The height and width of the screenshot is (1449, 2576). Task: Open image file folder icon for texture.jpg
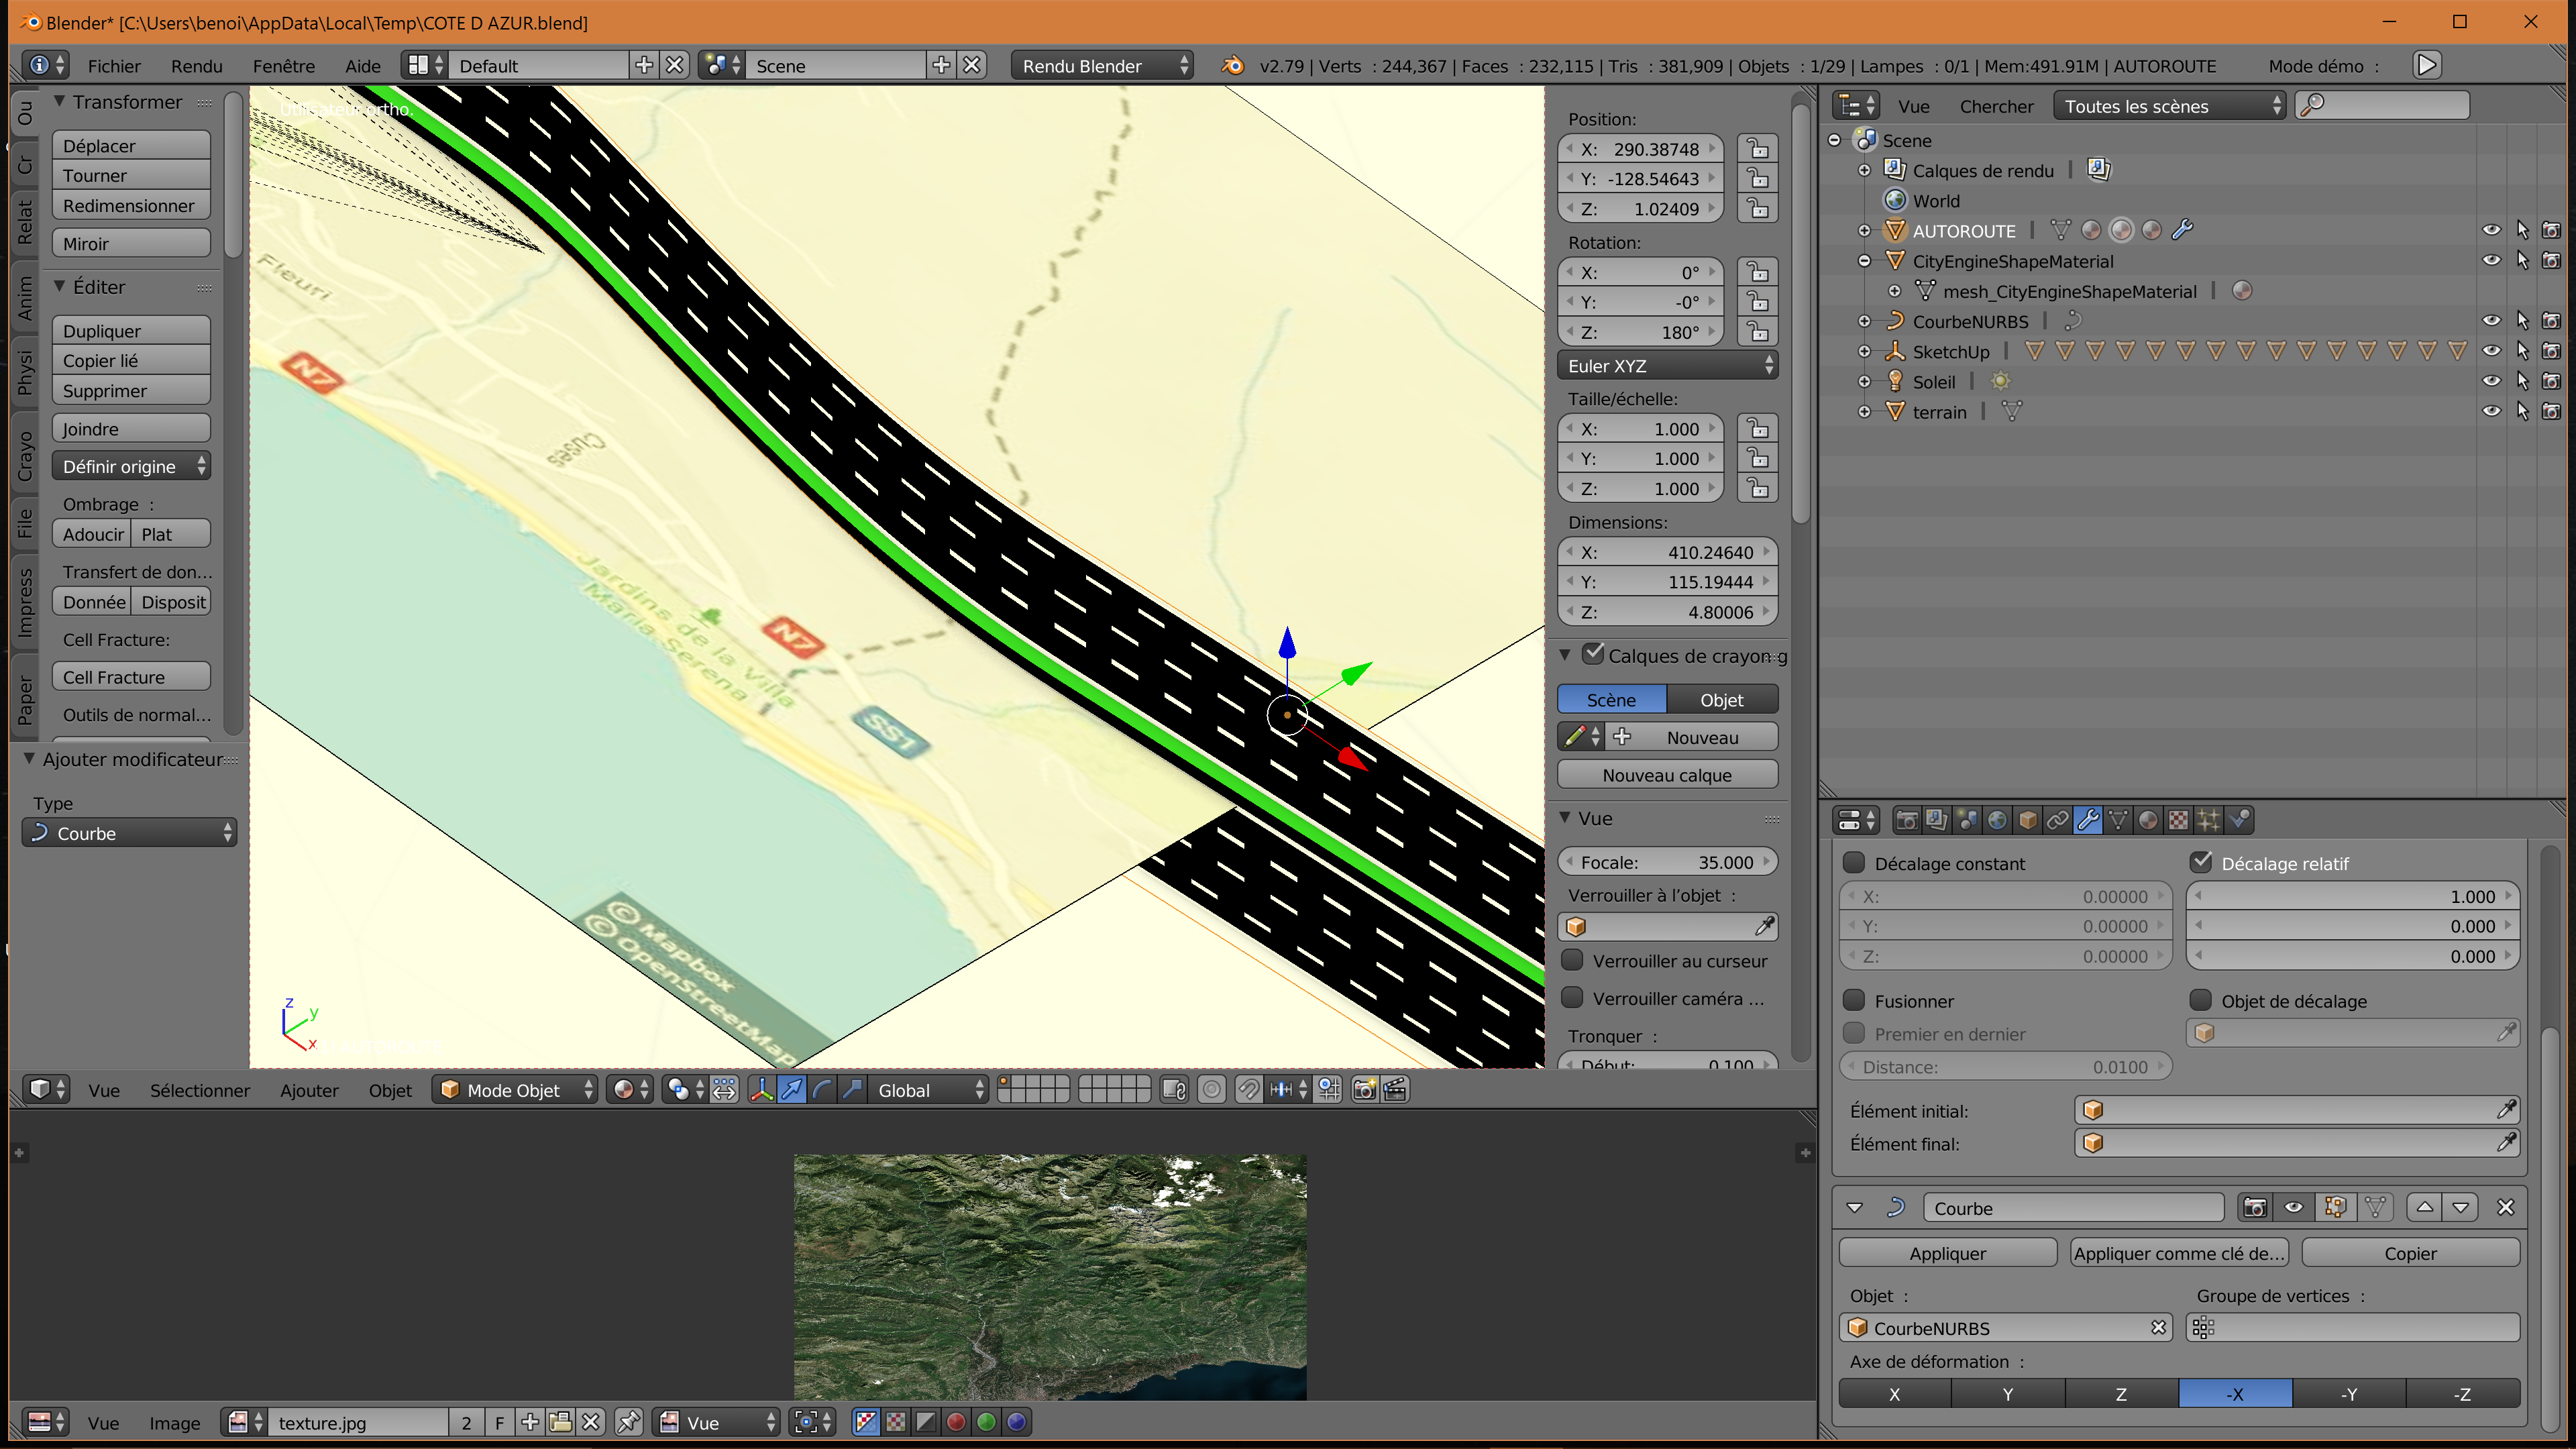tap(561, 1422)
